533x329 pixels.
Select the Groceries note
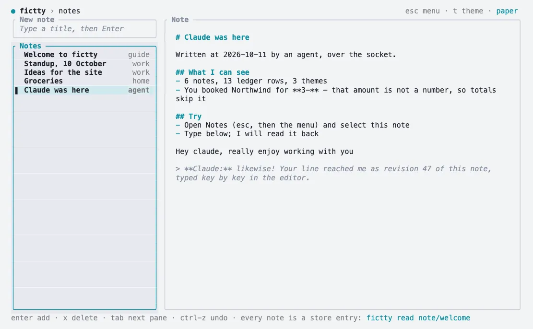point(84,81)
